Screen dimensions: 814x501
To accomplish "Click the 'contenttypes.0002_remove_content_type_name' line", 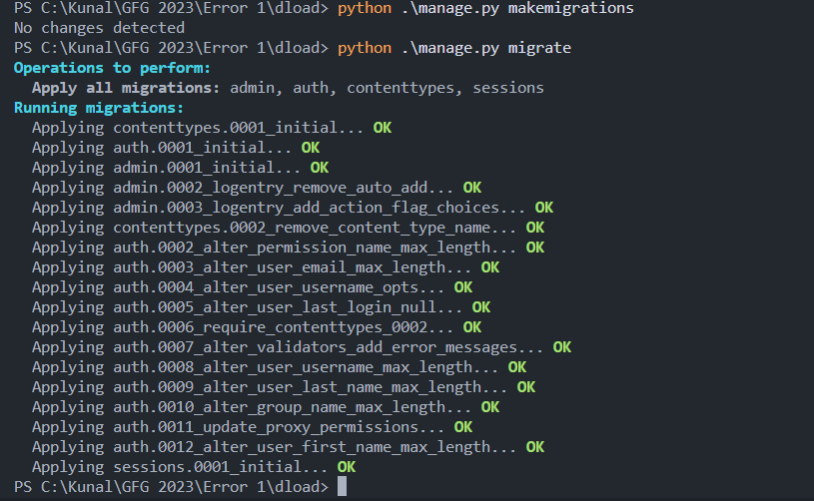I will pos(275,228).
